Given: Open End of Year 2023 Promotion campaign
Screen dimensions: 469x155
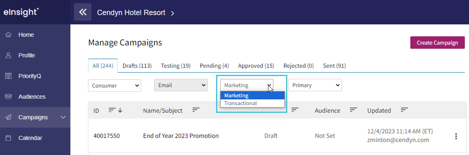Looking at the screenshot, I should (x=180, y=136).
